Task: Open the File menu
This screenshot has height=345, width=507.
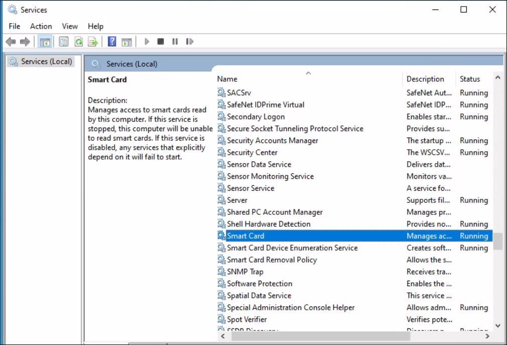Action: (14, 26)
